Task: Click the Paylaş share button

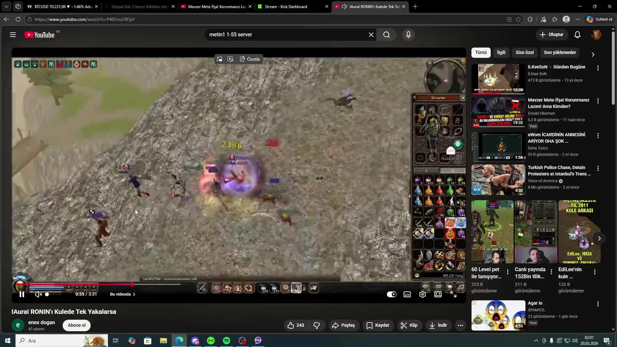Action: pos(343,325)
